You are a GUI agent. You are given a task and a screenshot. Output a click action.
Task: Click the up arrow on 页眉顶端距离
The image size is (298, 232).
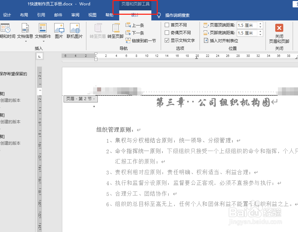[x=260, y=23]
